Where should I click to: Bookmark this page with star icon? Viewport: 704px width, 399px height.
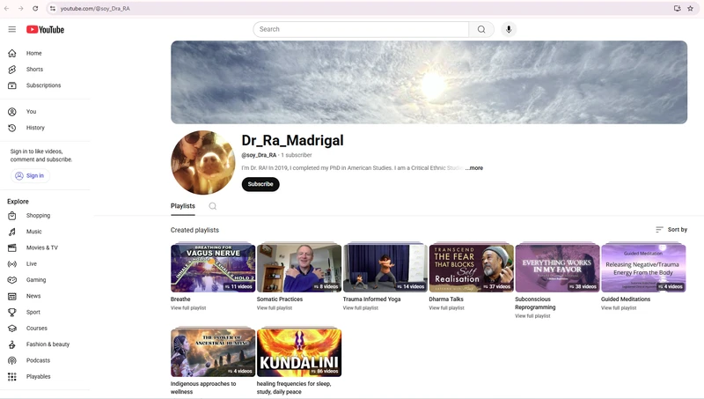click(690, 9)
